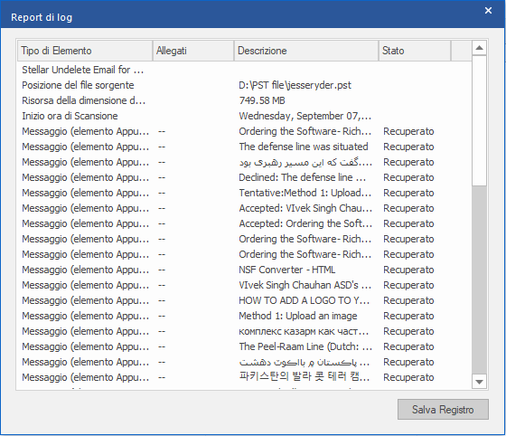506x436 pixels.
Task: Select the 'NSF Converter - HTML' row
Action: click(244, 270)
